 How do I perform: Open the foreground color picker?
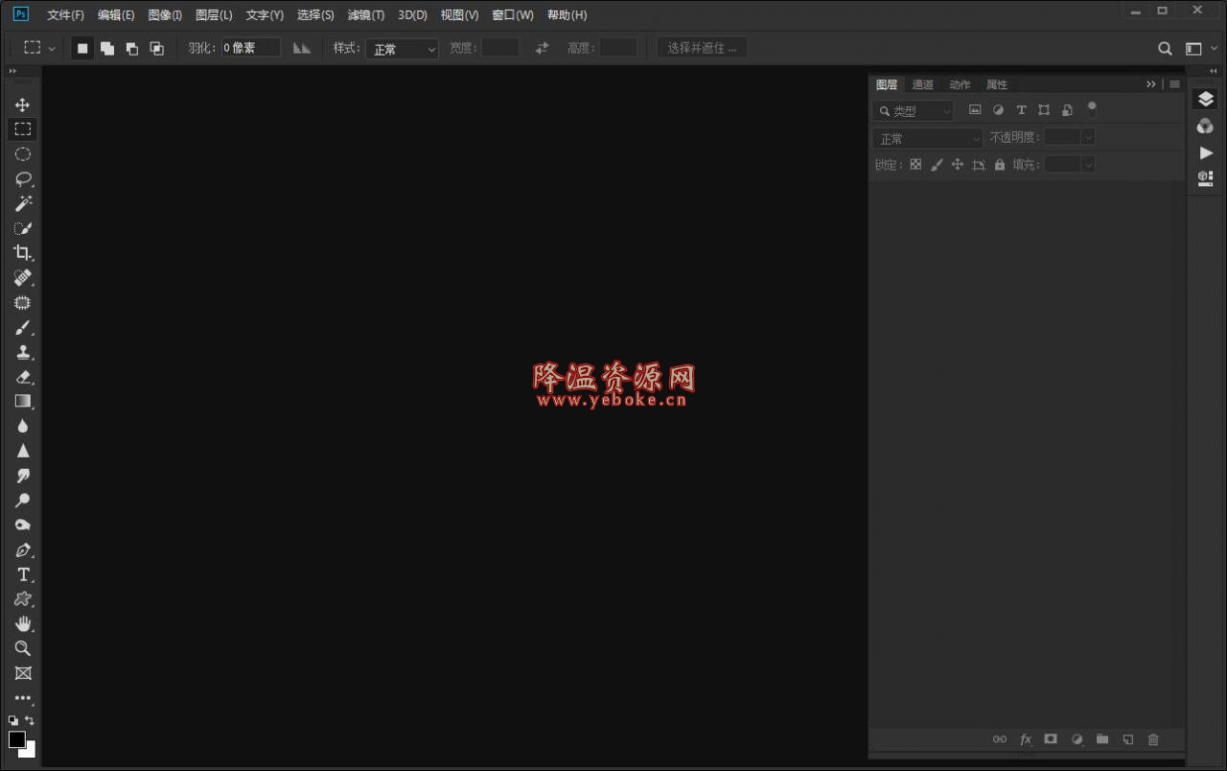16,739
